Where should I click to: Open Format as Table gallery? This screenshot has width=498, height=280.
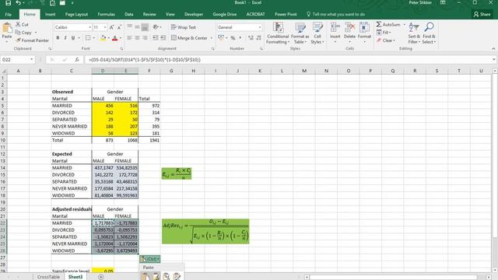pyautogui.click(x=300, y=33)
